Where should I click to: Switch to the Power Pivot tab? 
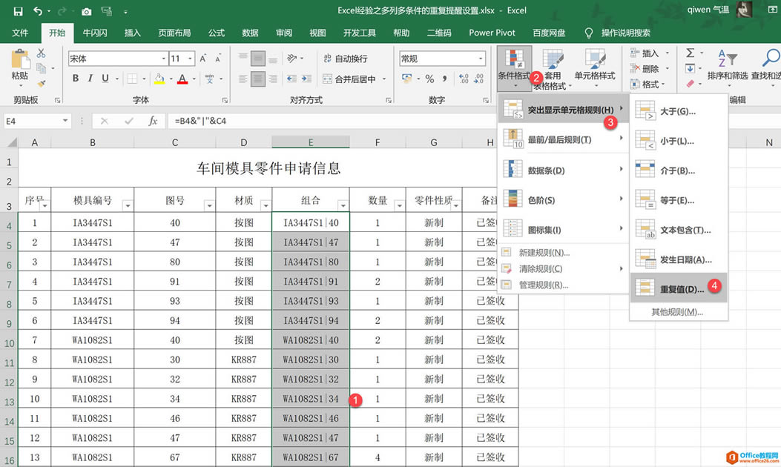pos(492,33)
